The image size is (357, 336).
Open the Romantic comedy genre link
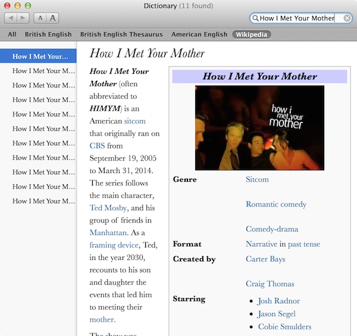276,205
